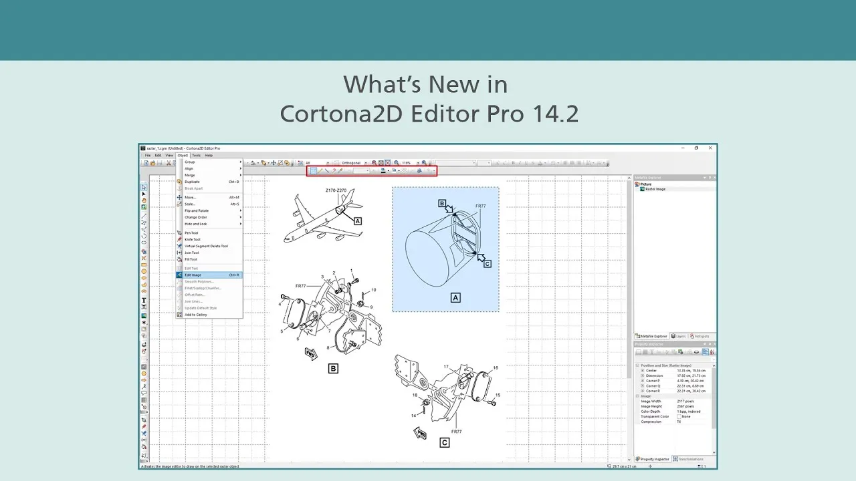Select the arrow selection tool in left toolbar

tap(144, 187)
